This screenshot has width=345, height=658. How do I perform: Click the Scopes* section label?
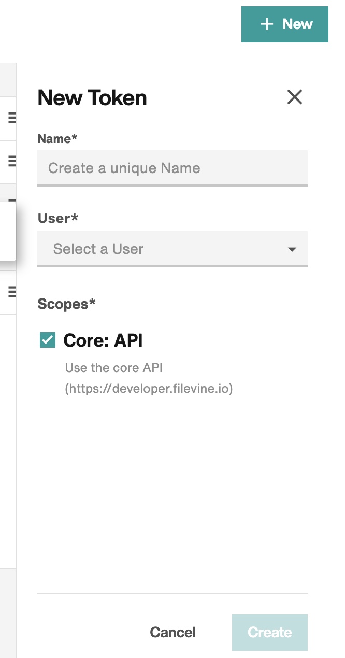coord(67,304)
